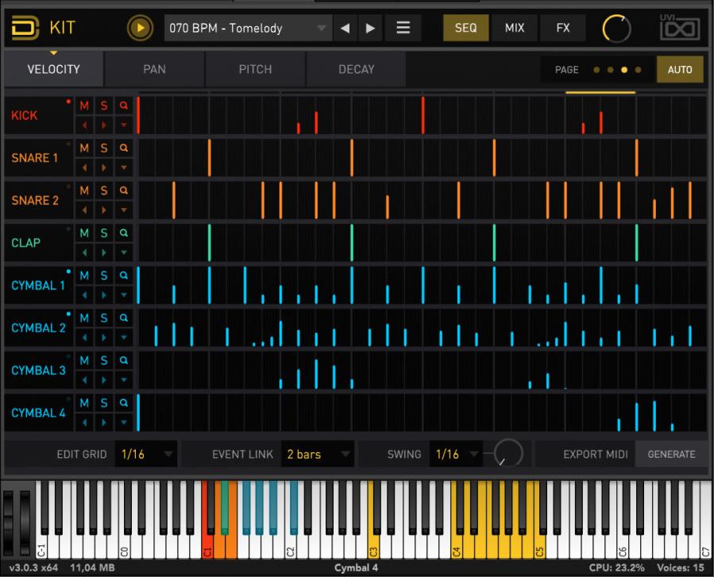The height and width of the screenshot is (577, 714).
Task: Shift Cymbal 2 pattern right arrow
Action: point(104,338)
